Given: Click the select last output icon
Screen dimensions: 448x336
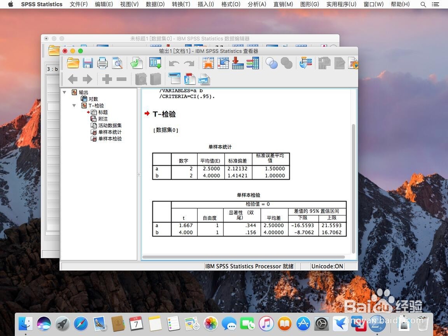Looking at the screenshot, I should 306,63.
